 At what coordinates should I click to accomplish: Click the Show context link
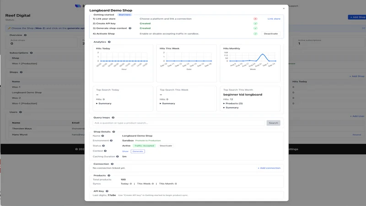tap(125, 152)
